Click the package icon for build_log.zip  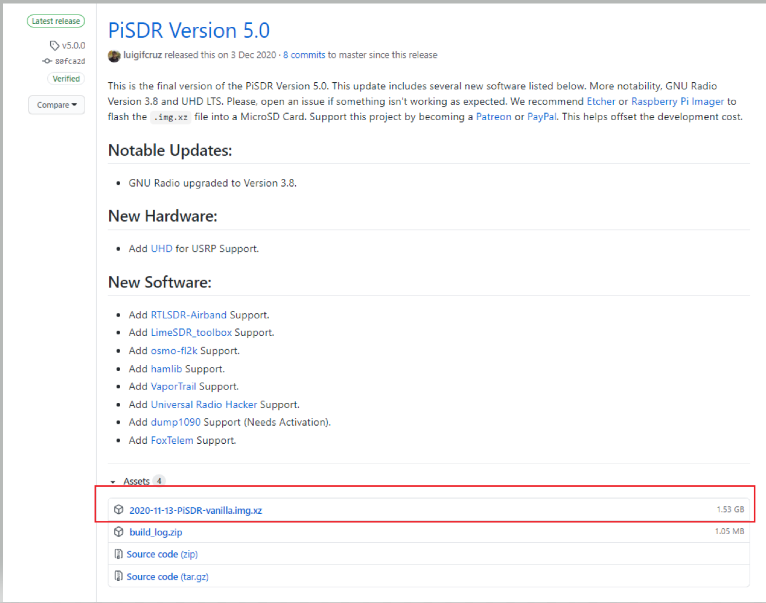click(119, 532)
